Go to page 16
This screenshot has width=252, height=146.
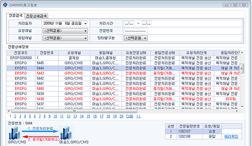pyautogui.click(x=95, y=116)
